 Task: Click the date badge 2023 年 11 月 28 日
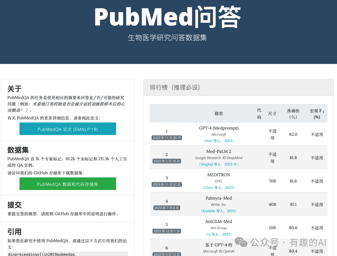point(167,138)
